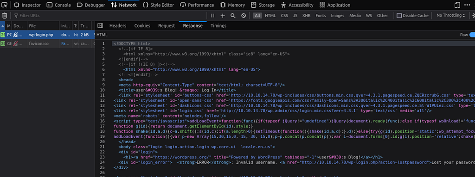Viewport: 475px width, 177px height.
Task: Show the Cookies tab of request details
Action: pyautogui.click(x=142, y=26)
